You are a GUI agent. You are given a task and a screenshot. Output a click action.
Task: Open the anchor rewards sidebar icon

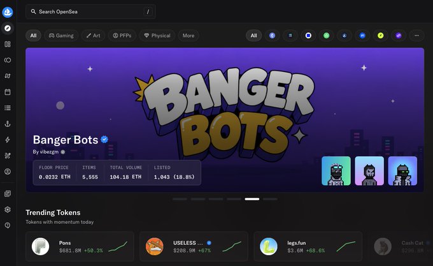(x=8, y=124)
